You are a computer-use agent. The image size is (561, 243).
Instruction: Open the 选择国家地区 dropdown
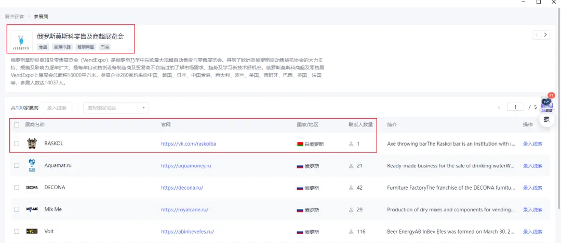click(116, 108)
